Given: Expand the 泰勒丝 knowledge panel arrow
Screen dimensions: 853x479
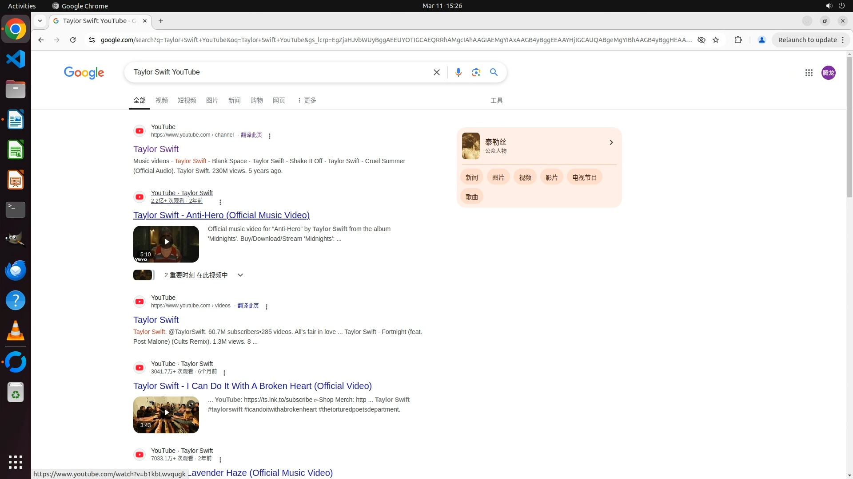Looking at the screenshot, I should click(611, 142).
